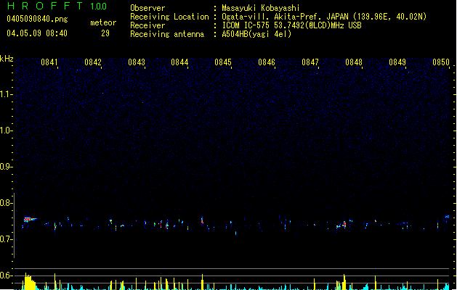Click the Ogata-vill. Akita-Pref. JAPAN location text
This screenshot has width=457, height=290.
pos(324,17)
